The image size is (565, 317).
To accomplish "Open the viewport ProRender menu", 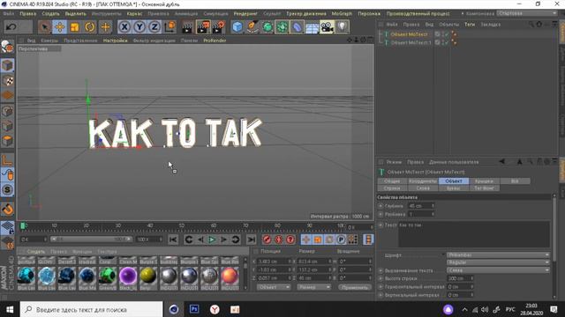I will [x=215, y=41].
